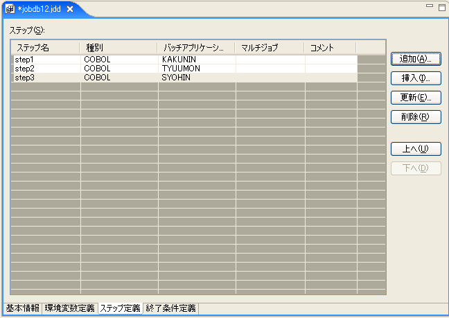Click the COBOL cell in step3's row
The height and width of the screenshot is (318, 449).
click(x=119, y=78)
